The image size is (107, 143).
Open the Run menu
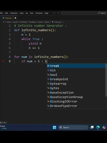tap(32, 13)
